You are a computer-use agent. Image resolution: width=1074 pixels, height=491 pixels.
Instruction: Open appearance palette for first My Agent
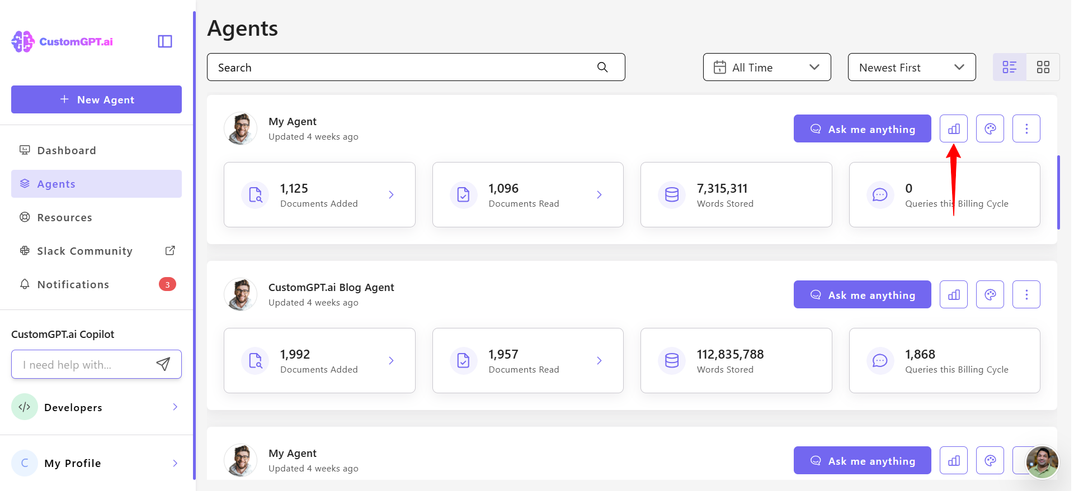(x=990, y=128)
